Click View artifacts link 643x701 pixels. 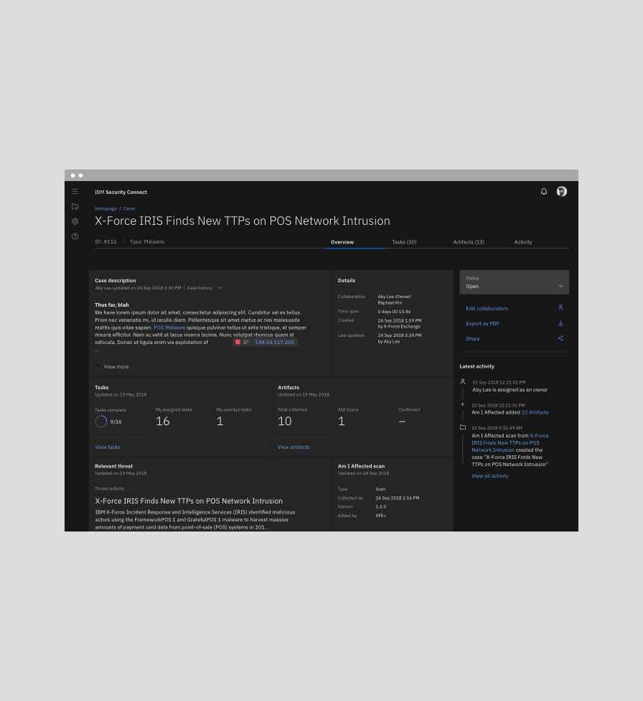coord(294,447)
